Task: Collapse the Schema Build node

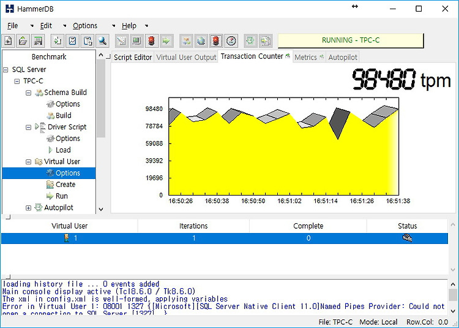Action: [x=28, y=93]
